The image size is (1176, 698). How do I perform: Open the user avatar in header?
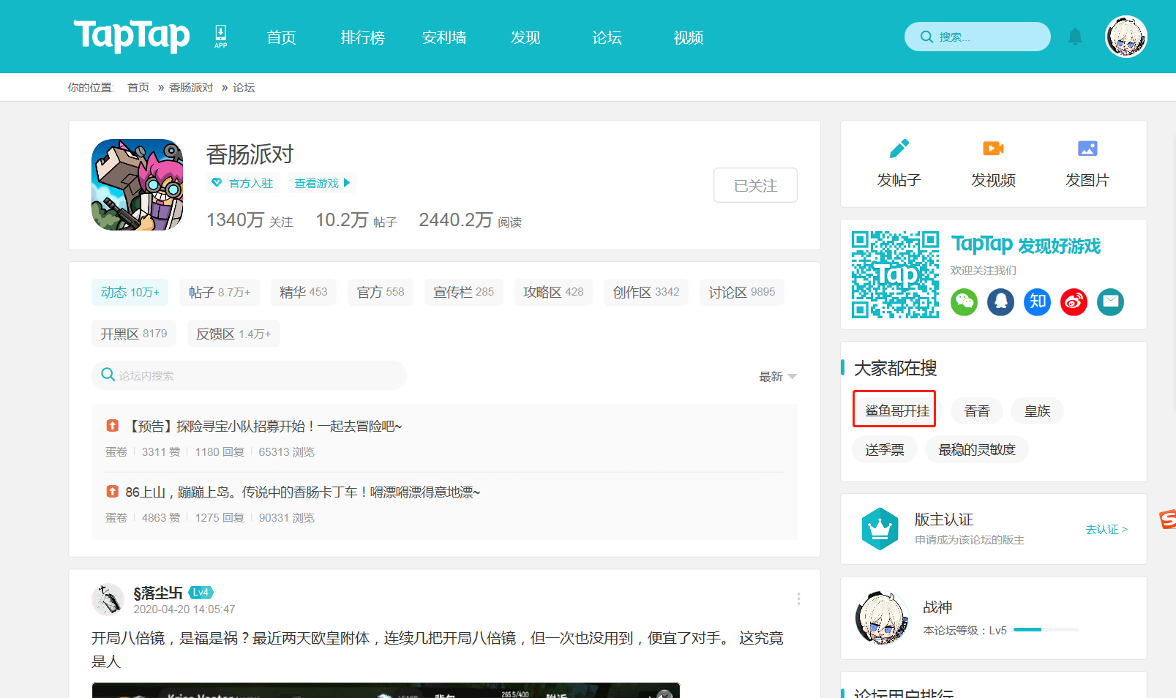pos(1126,37)
